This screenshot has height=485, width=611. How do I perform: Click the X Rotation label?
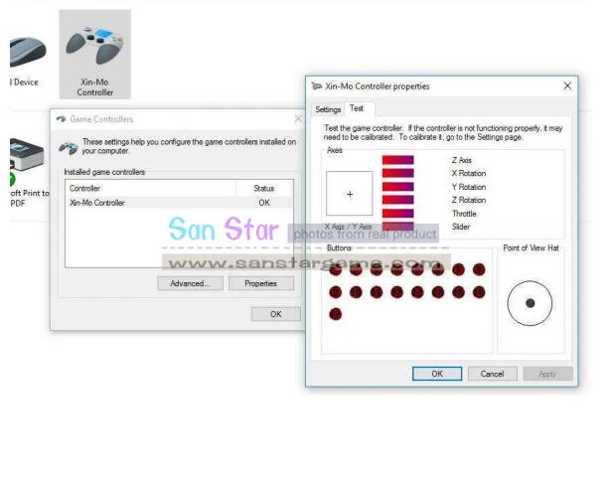point(469,173)
